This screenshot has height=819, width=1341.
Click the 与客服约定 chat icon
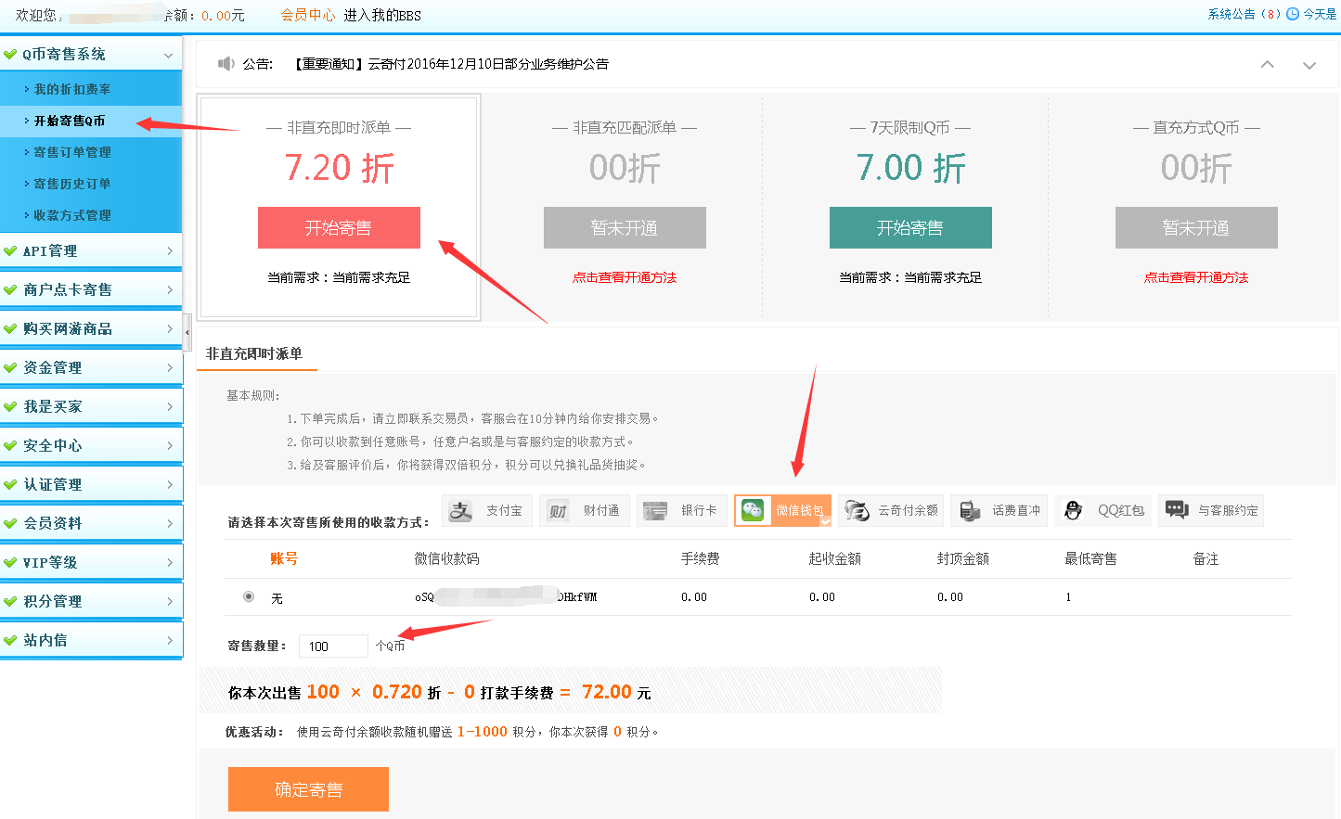[x=1177, y=510]
